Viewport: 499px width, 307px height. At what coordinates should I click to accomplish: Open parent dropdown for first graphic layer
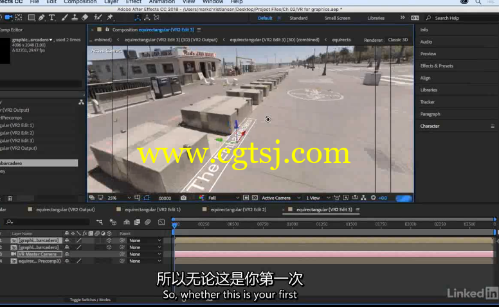[x=145, y=241]
